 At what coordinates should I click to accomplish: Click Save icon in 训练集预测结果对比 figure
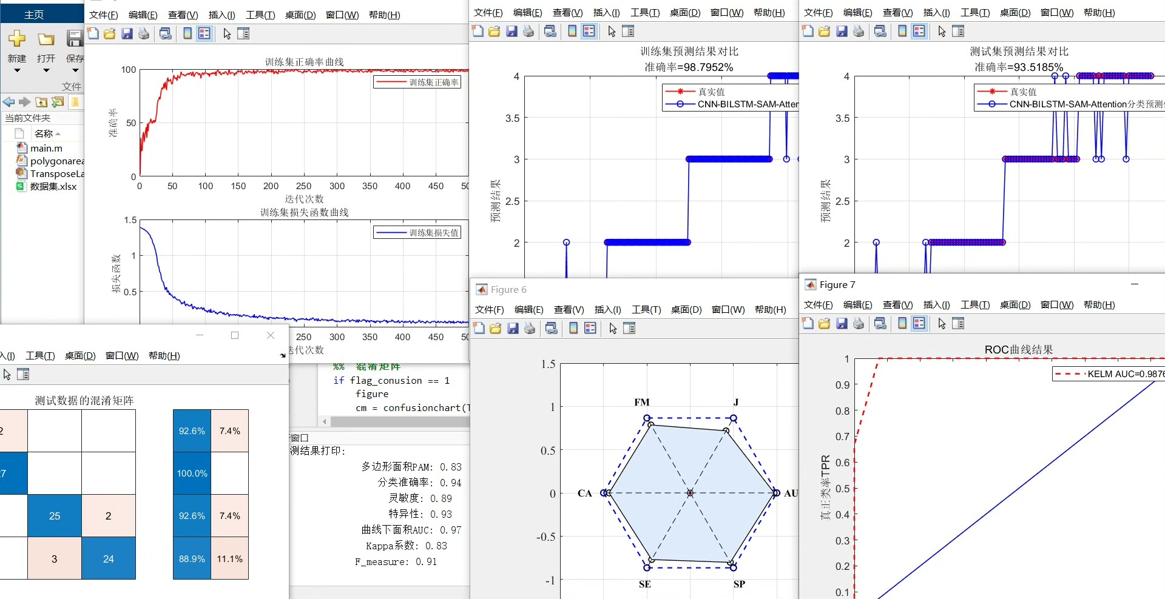(x=512, y=32)
